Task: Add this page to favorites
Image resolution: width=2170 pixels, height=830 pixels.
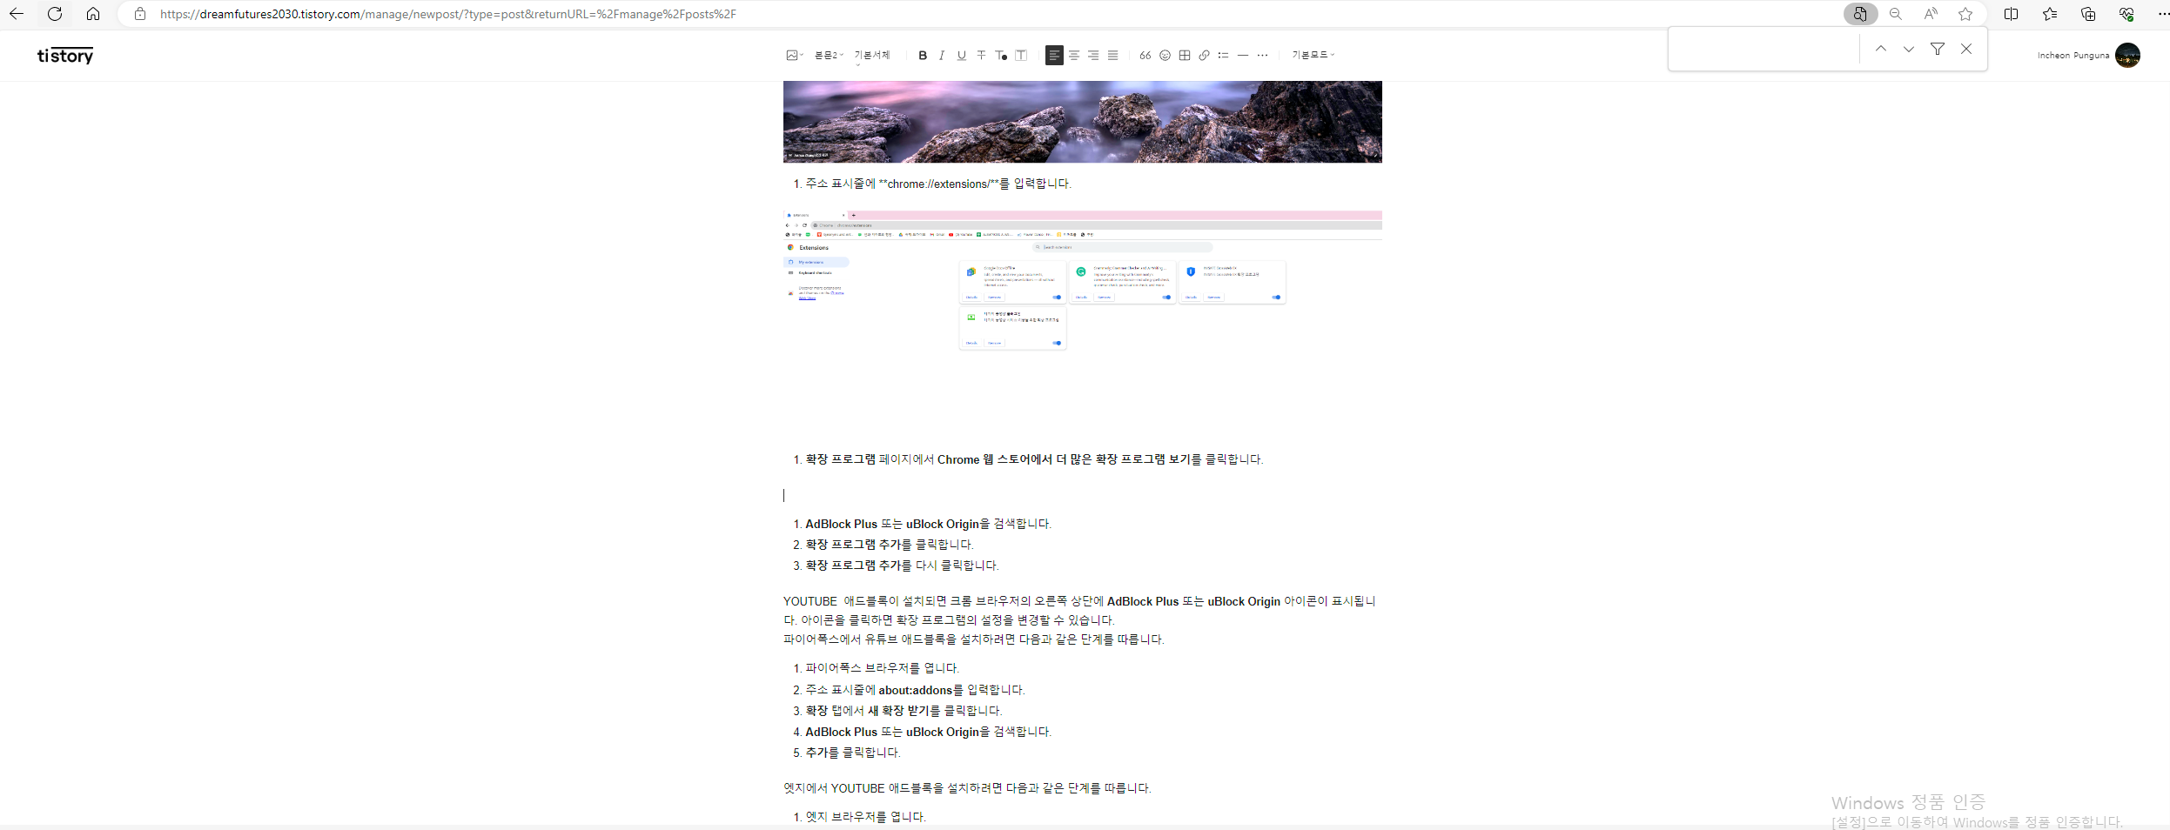Action: tap(1965, 14)
